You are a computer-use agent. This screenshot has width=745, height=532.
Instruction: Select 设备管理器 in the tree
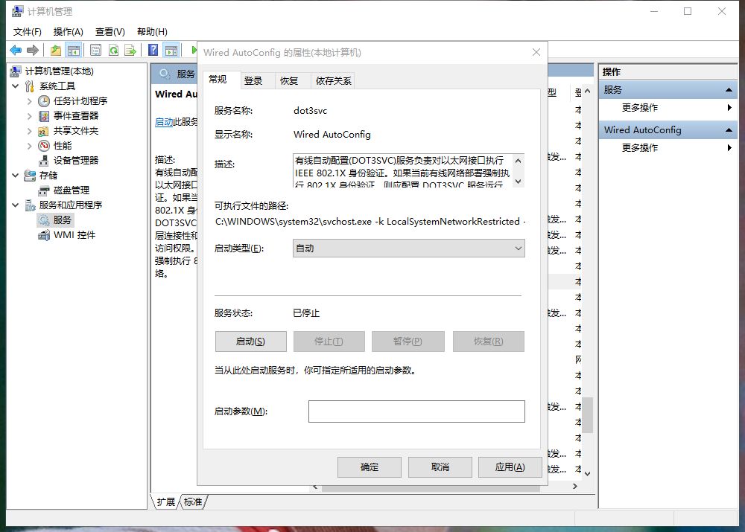tap(75, 161)
